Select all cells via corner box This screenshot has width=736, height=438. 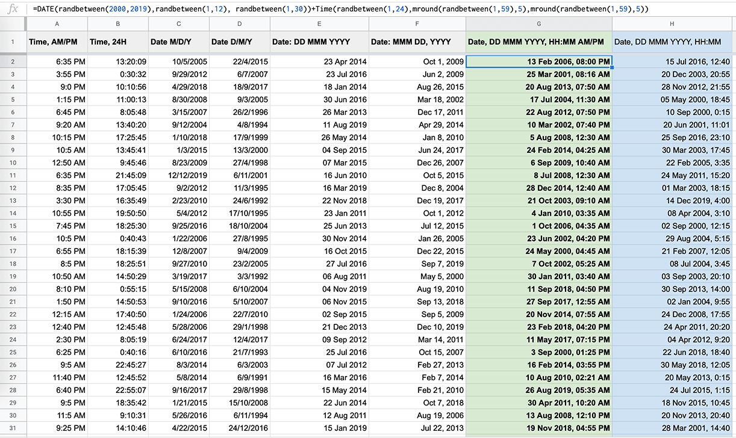tap(13, 23)
